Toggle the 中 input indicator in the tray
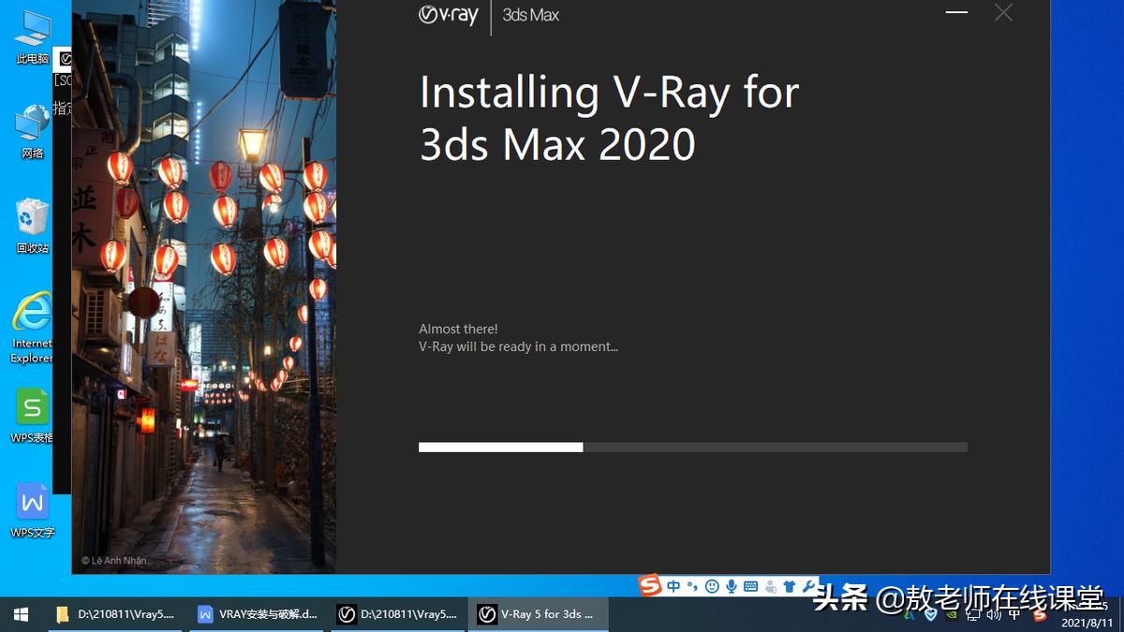Viewport: 1124px width, 632px height. point(1014,616)
